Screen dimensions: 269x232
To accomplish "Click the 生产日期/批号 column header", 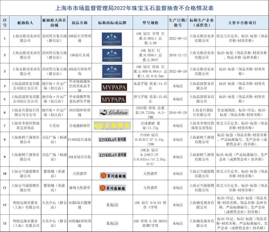I will point(178,23).
